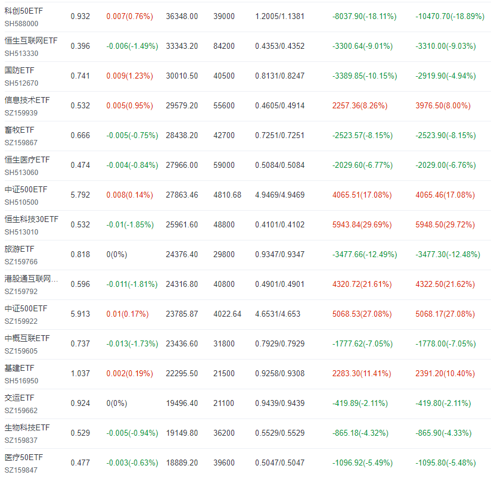The image size is (491, 478).
Task: Select code SZ159792
Action: click(x=21, y=292)
